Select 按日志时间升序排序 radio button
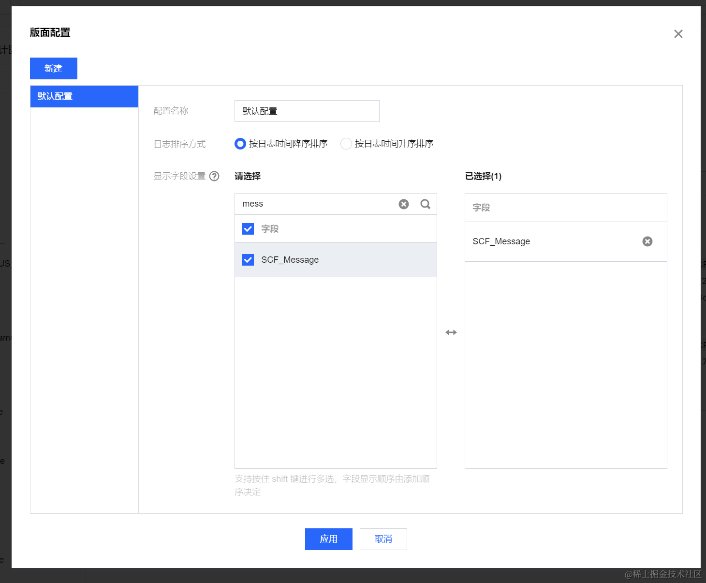This screenshot has height=583, width=706. pyautogui.click(x=346, y=144)
